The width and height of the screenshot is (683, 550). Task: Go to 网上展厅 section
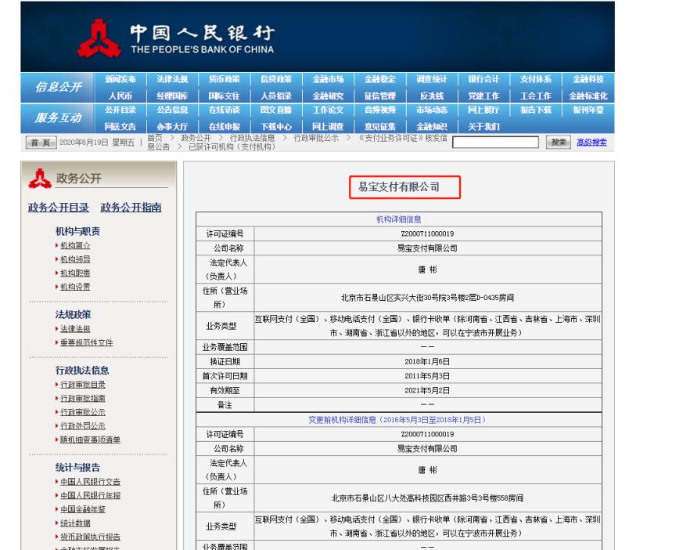click(483, 110)
